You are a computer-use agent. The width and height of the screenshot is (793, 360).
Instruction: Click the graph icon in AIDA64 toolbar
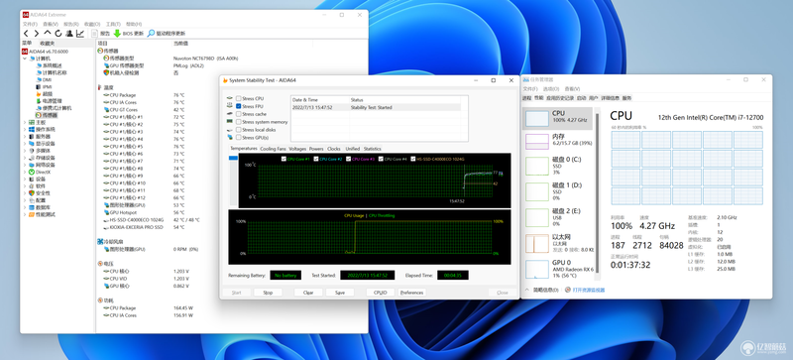(x=80, y=34)
